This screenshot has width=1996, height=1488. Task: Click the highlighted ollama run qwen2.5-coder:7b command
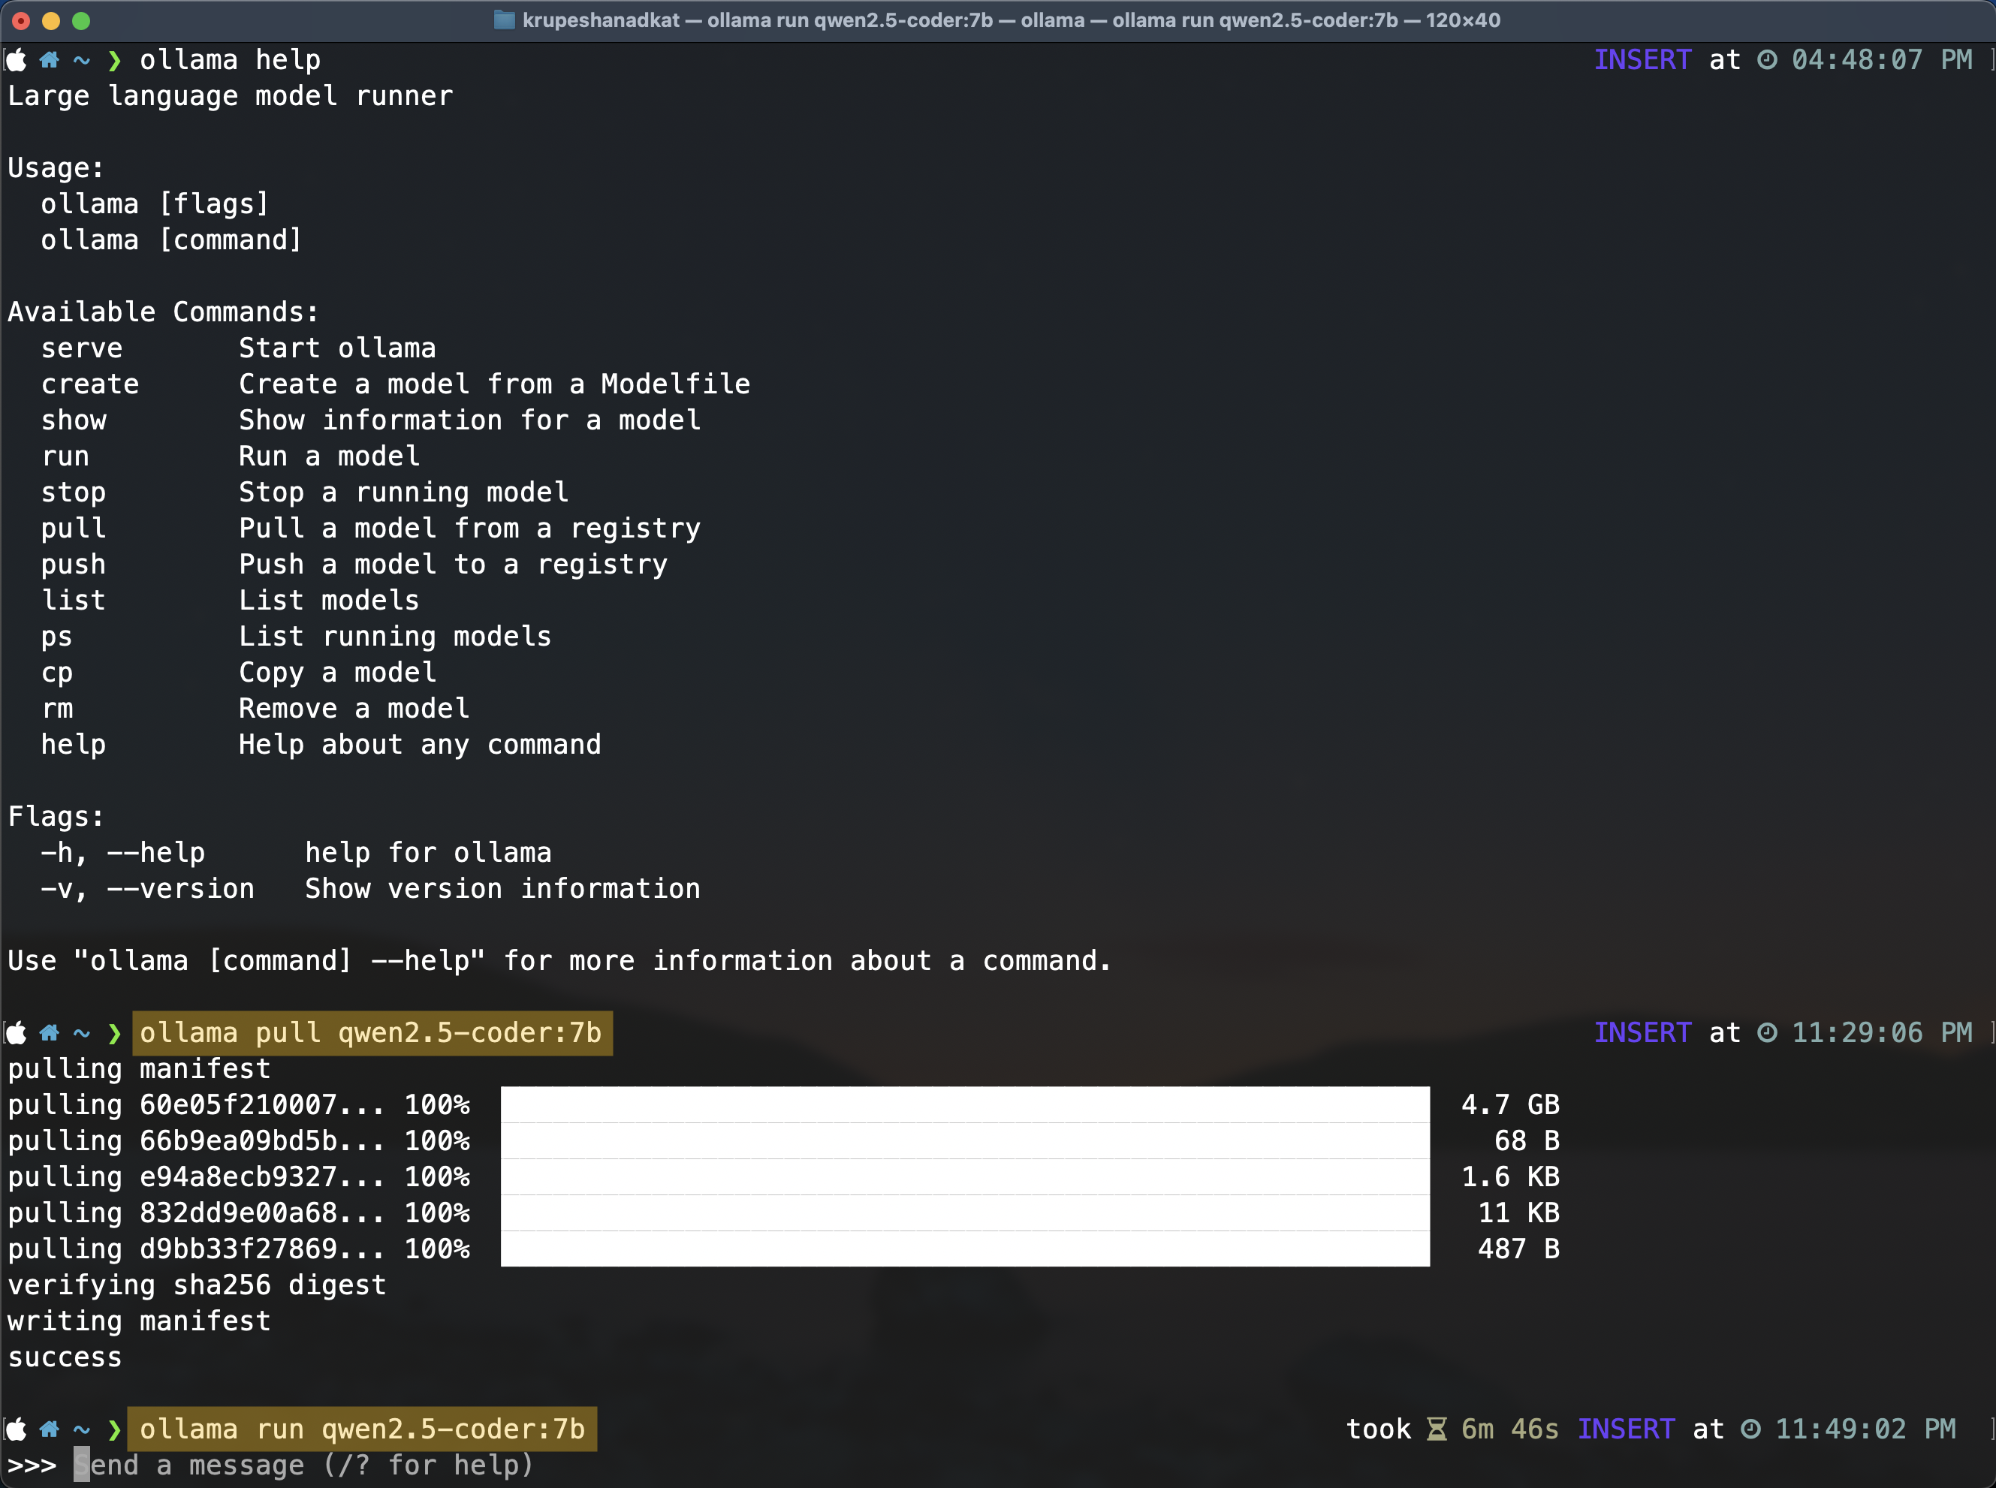362,1429
